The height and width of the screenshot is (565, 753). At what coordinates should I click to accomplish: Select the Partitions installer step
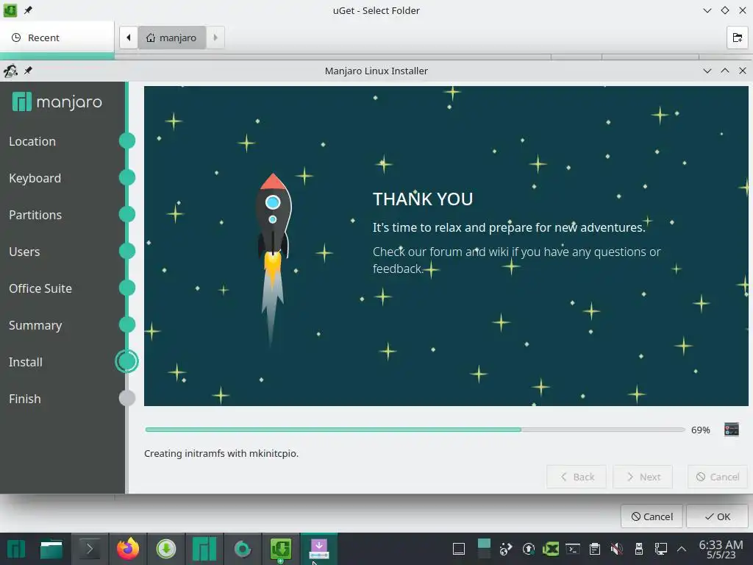[x=35, y=215]
